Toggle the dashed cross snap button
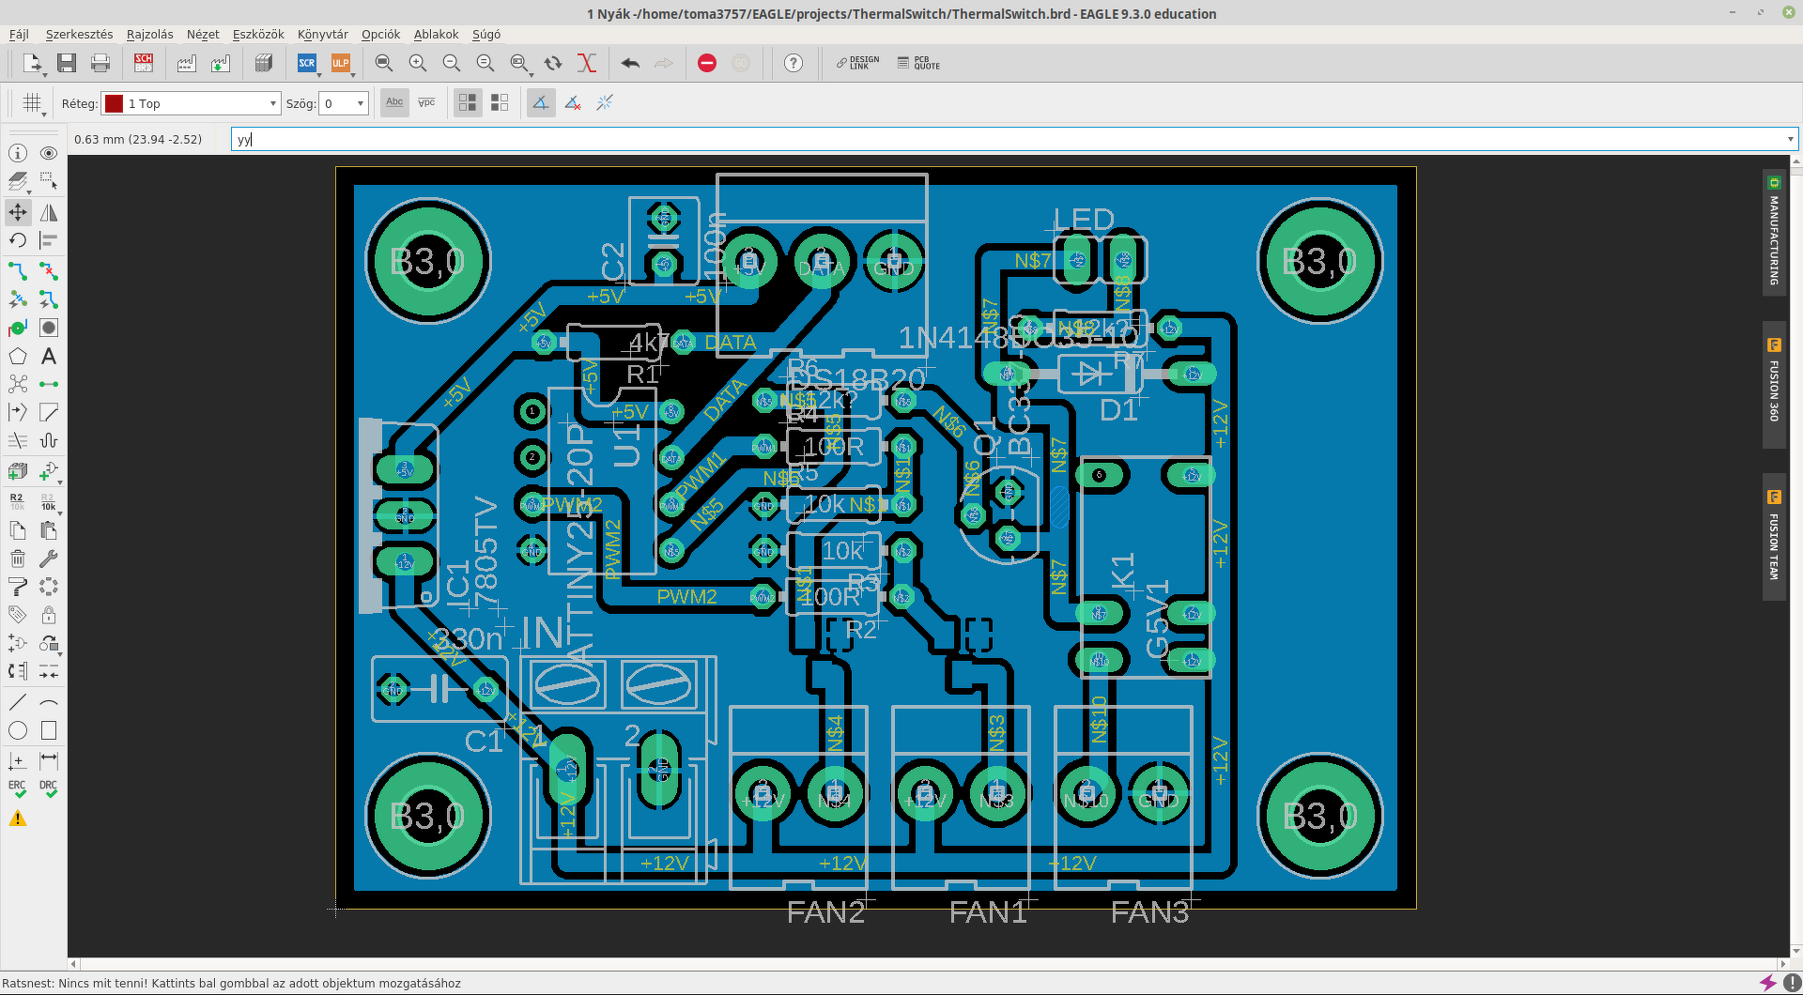 605,102
